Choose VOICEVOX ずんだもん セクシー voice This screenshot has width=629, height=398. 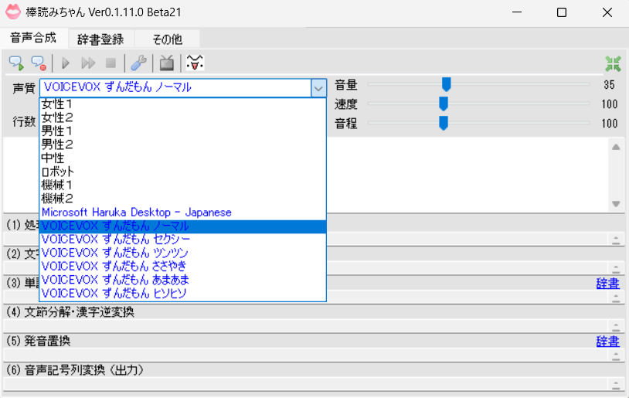(182, 240)
